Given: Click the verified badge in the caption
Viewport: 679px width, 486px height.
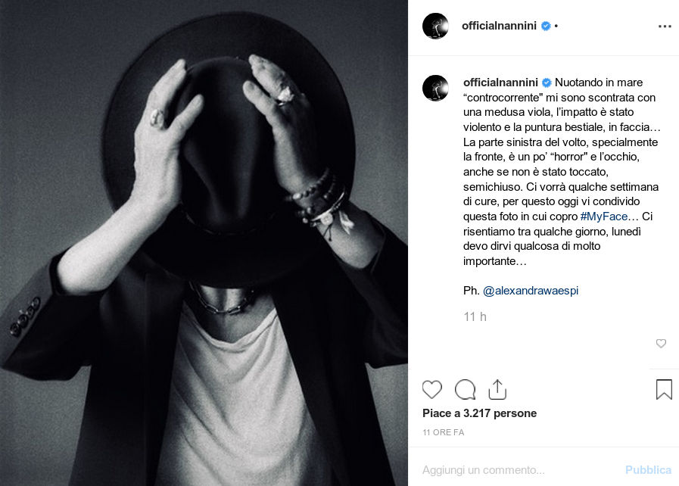Looking at the screenshot, I should coord(547,83).
